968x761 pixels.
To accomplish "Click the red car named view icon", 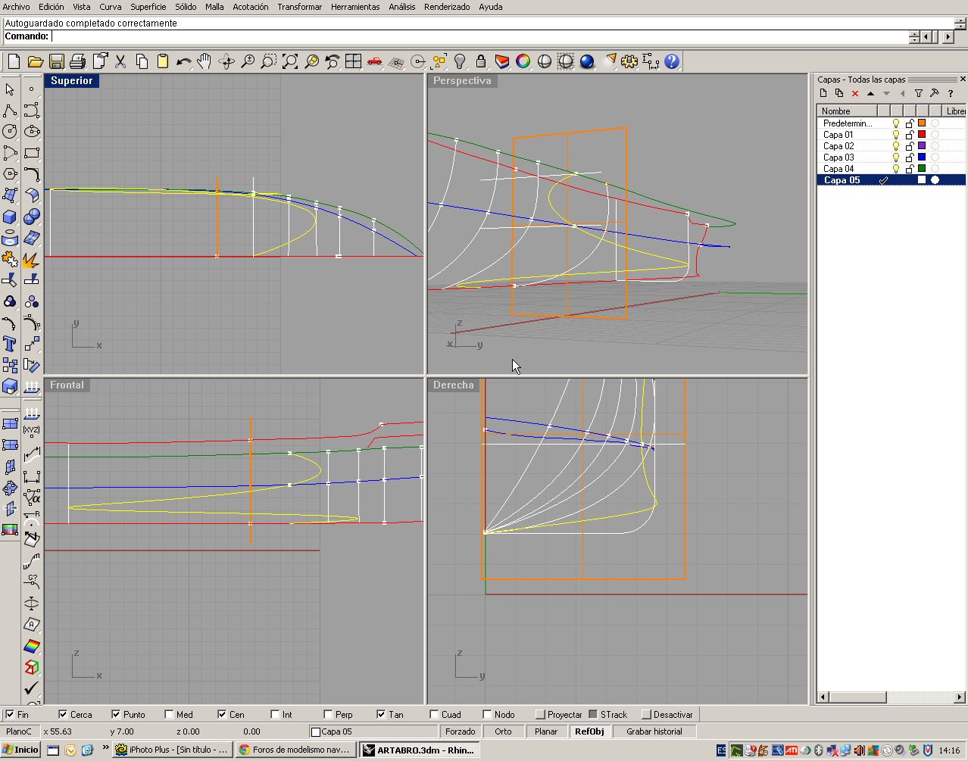I will (374, 61).
